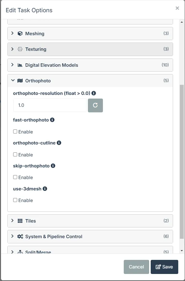The height and width of the screenshot is (281, 185).
Task: Tick the skip-orthophoto Enable checkbox
Action: pyautogui.click(x=15, y=177)
